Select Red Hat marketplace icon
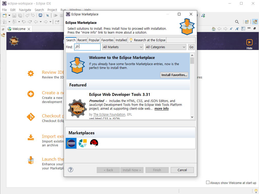 (x=94, y=143)
